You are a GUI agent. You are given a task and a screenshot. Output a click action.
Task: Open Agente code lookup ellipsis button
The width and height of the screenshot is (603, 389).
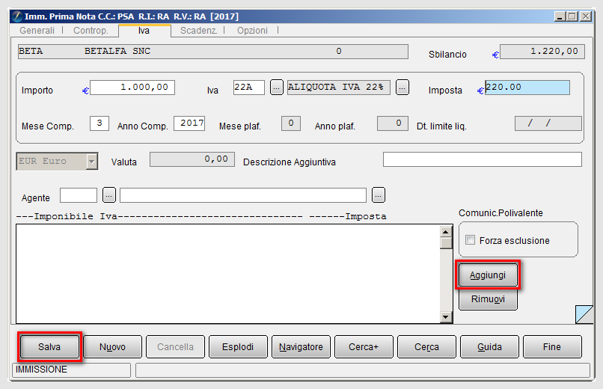point(109,195)
